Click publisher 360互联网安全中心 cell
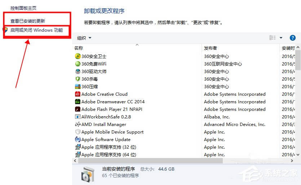 click(x=223, y=64)
